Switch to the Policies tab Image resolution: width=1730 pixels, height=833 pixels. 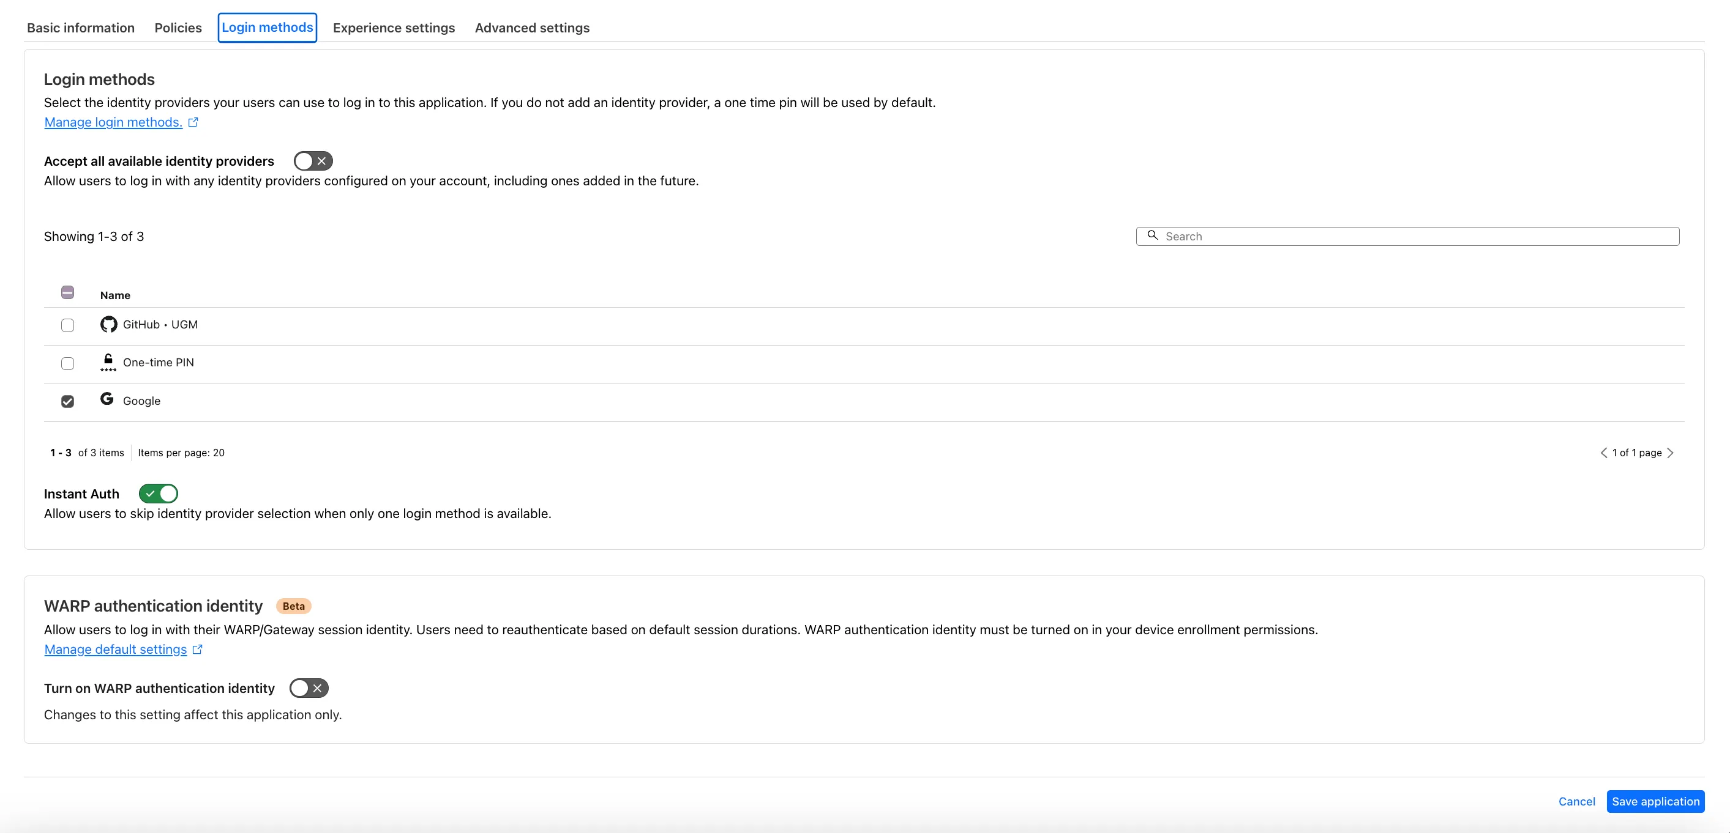click(x=178, y=28)
